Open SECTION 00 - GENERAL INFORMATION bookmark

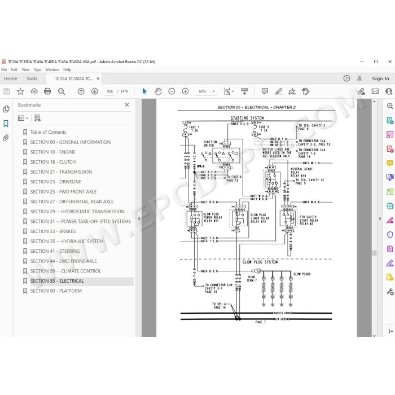pos(71,142)
